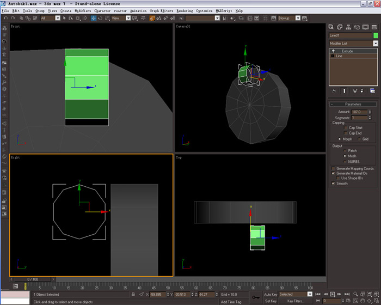Open the Hierarchy panel tab
The height and width of the screenshot is (305, 381).
coord(348,27)
